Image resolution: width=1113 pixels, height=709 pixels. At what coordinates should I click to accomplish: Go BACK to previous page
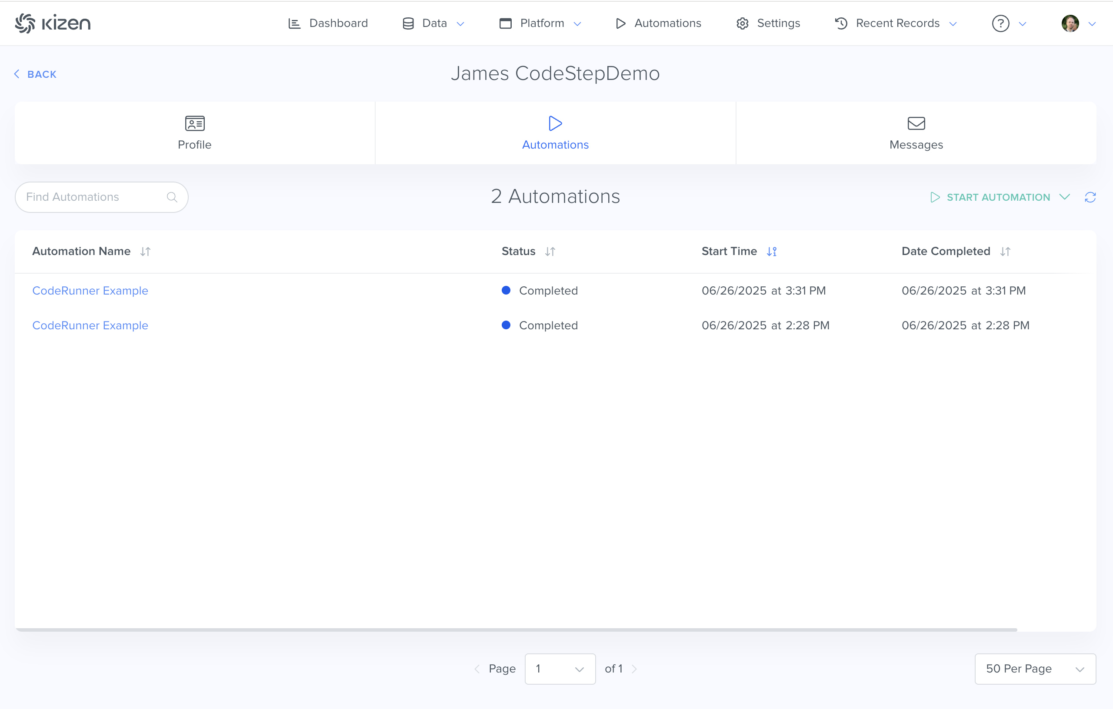(x=35, y=74)
